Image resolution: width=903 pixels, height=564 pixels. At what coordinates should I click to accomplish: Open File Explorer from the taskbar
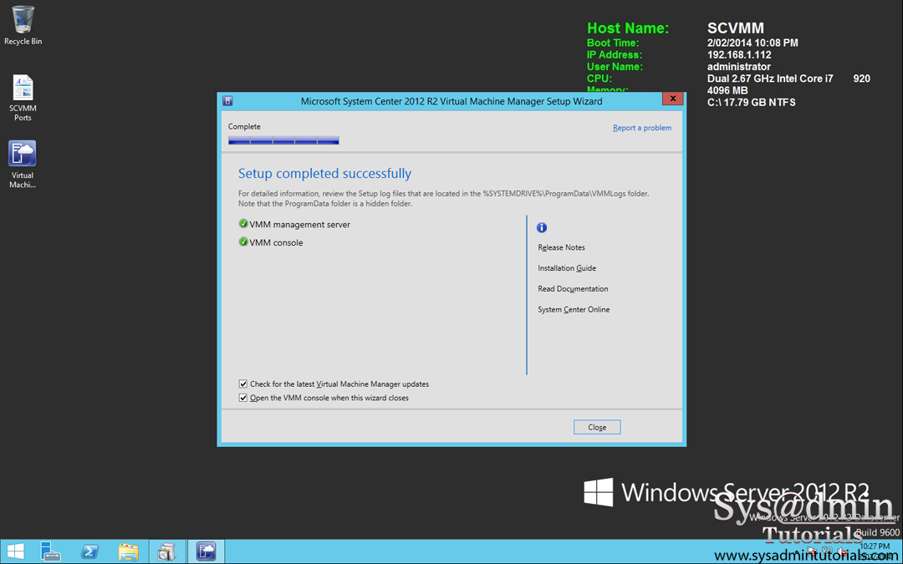pyautogui.click(x=128, y=551)
